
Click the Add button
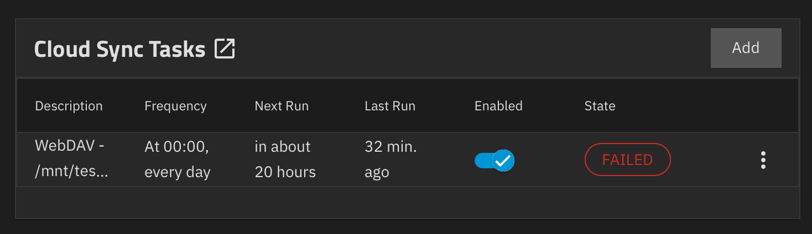pos(746,48)
